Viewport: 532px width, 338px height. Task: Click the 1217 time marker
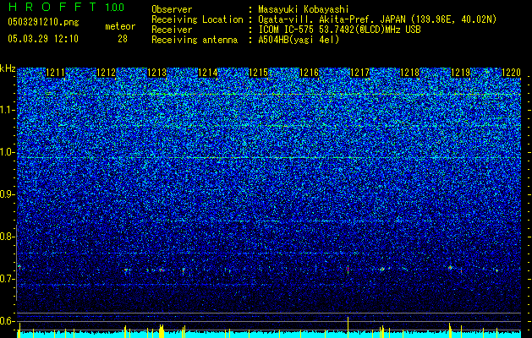359,73
